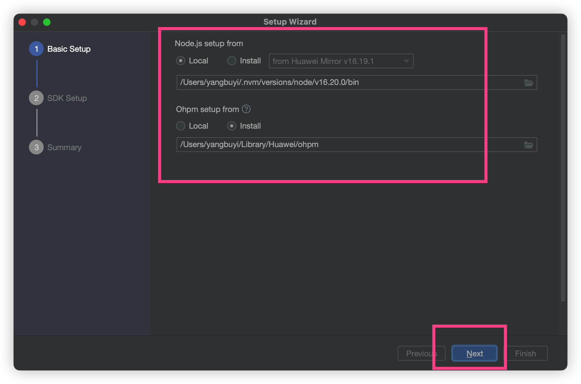
Task: Go to the SDK Setup step
Action: click(58, 98)
